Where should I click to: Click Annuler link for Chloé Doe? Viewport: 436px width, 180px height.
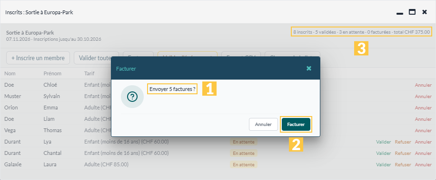(423, 85)
